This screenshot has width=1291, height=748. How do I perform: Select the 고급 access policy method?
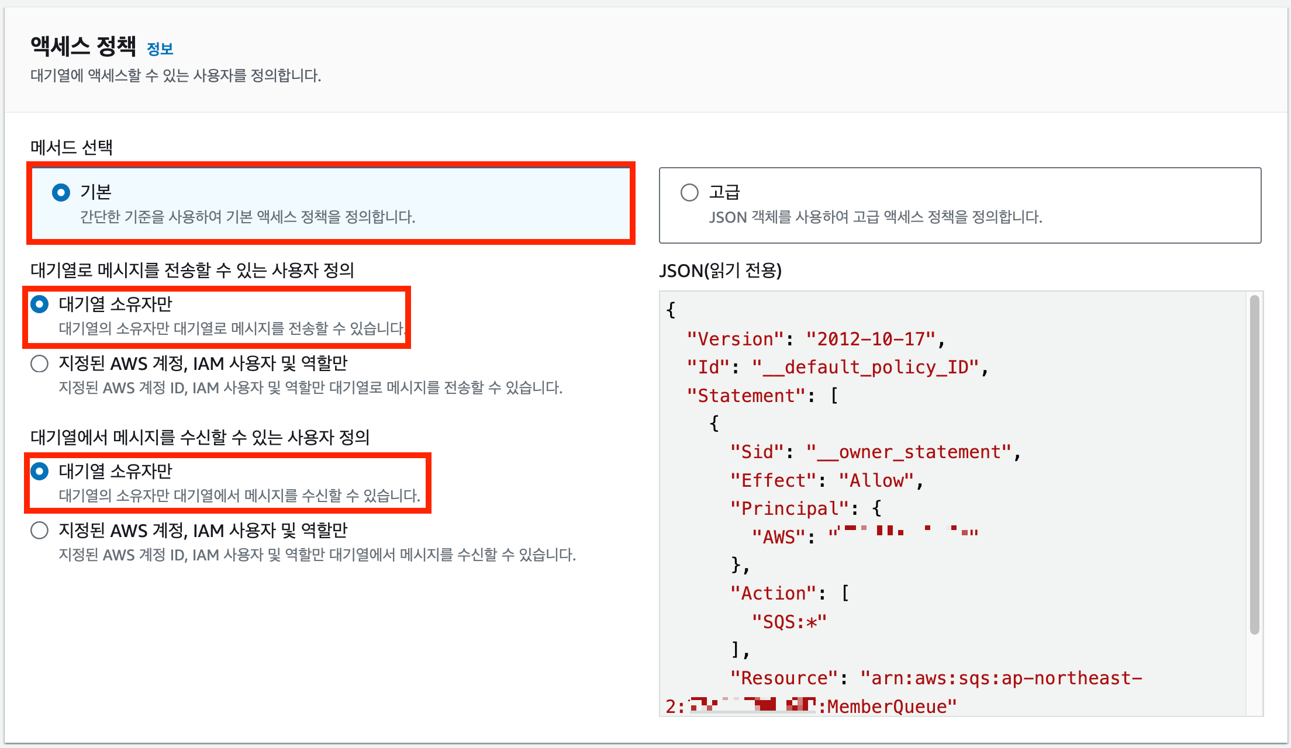[x=689, y=192]
